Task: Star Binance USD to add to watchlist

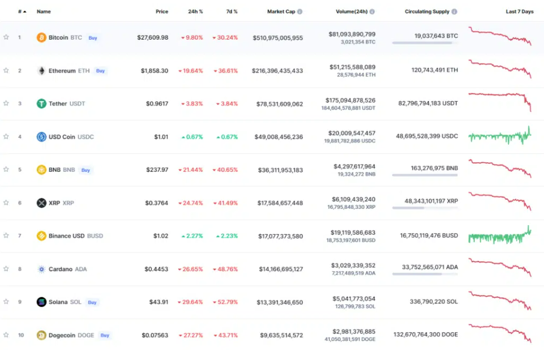Action: pyautogui.click(x=6, y=235)
